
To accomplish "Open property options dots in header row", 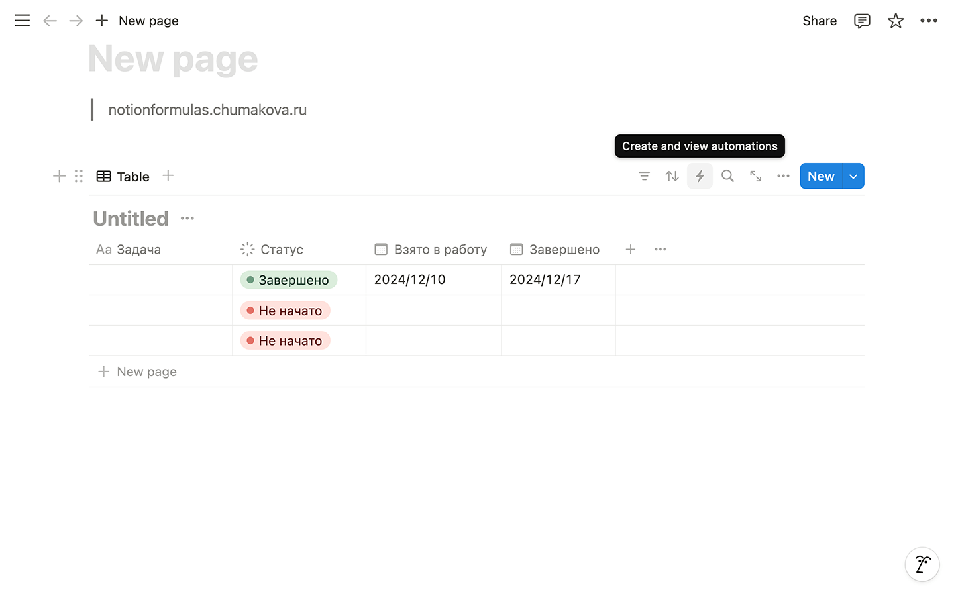I will coord(661,249).
